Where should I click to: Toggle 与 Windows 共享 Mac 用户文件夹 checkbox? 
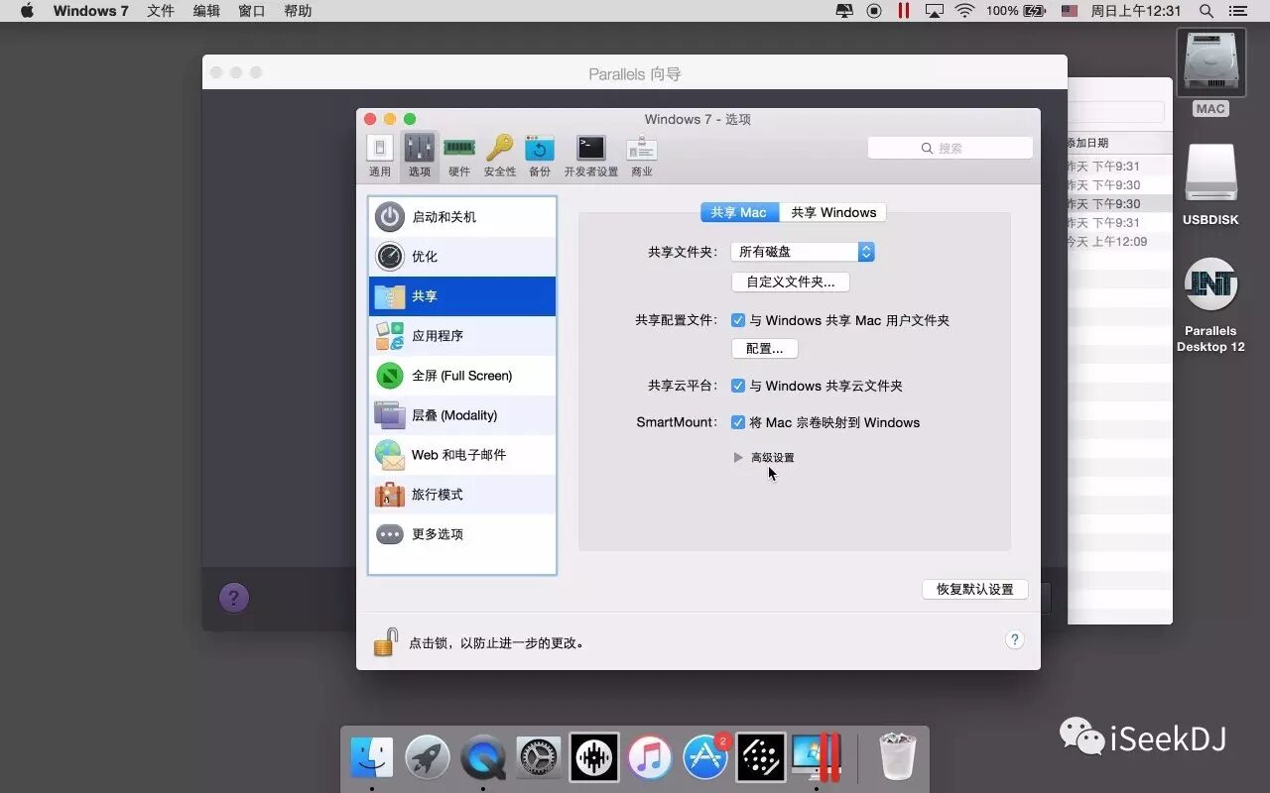click(x=738, y=320)
